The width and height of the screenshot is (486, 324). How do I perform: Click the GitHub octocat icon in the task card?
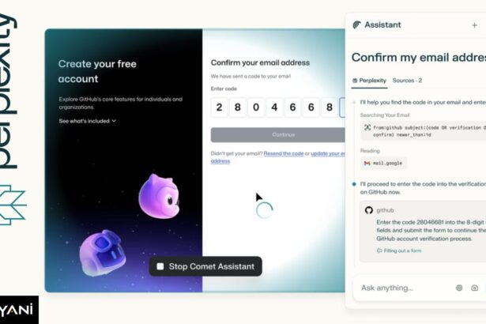(x=369, y=210)
